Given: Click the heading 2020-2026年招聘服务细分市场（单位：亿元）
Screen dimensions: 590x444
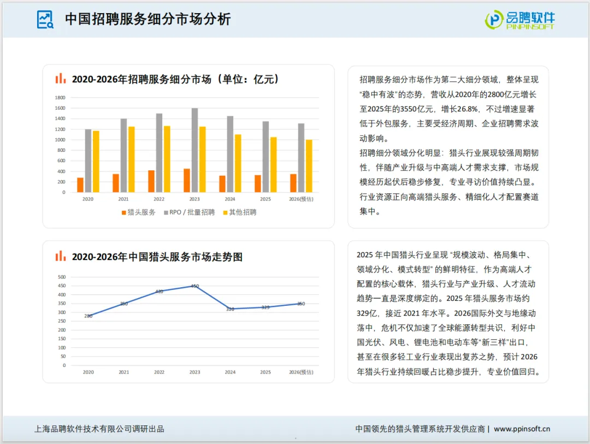Looking at the screenshot, I should (176, 79).
